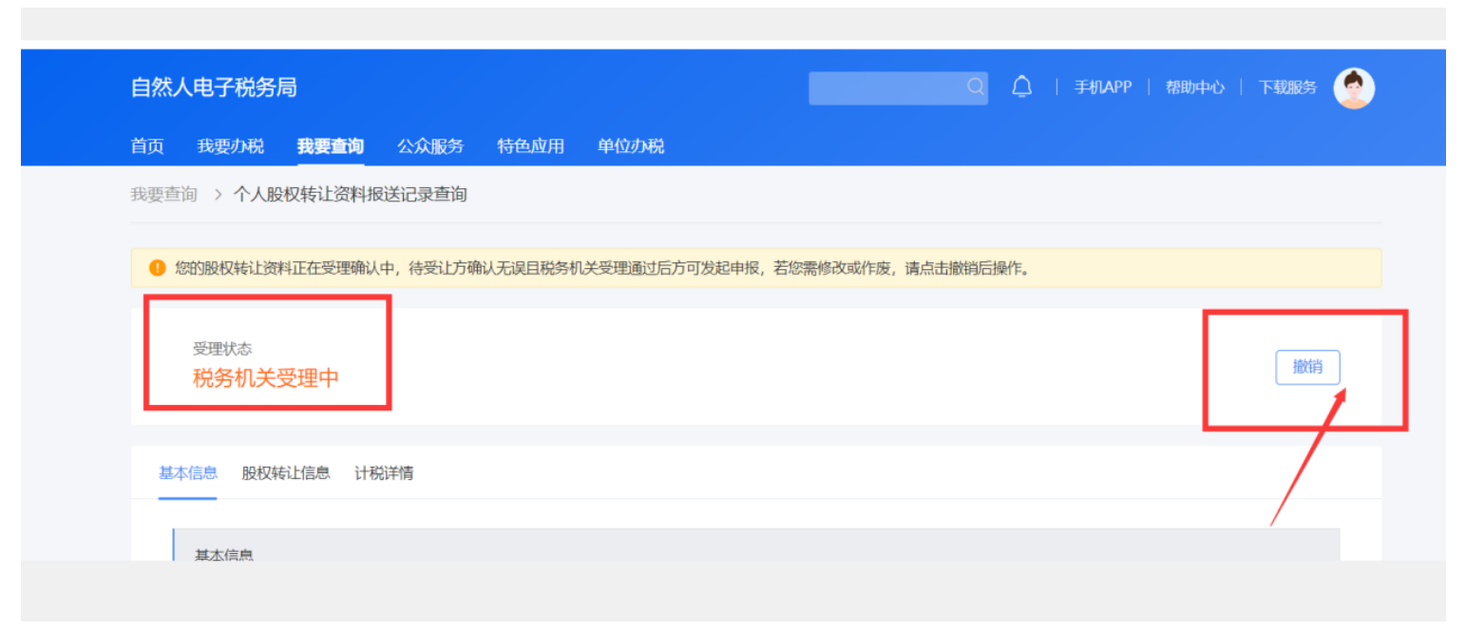Click the 税务机关受理中 status text
This screenshot has width=1466, height=631.
coord(266,378)
